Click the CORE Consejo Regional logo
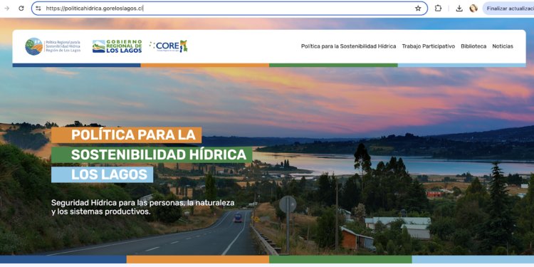The height and width of the screenshot is (267, 534). (168, 46)
